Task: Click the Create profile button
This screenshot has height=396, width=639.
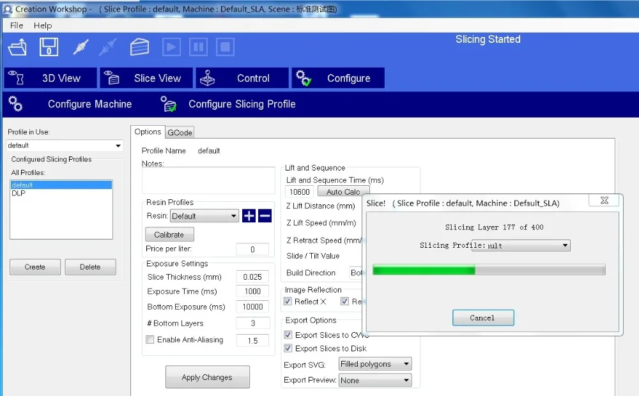Action: click(35, 267)
